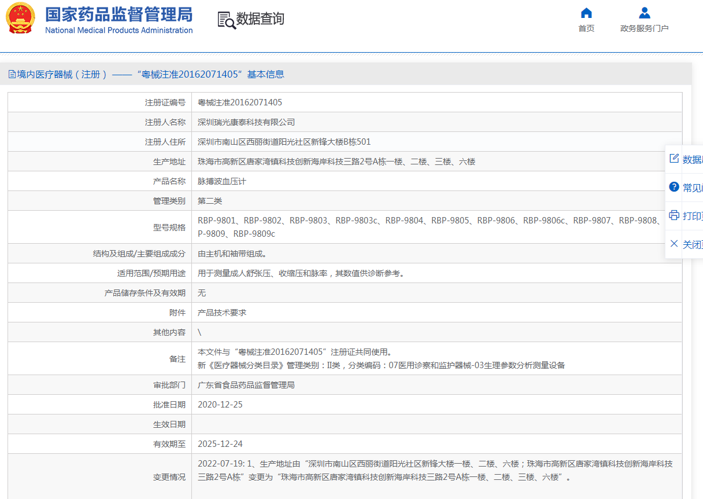Click registration number 粤械注准20162071405 value cell

(240, 102)
